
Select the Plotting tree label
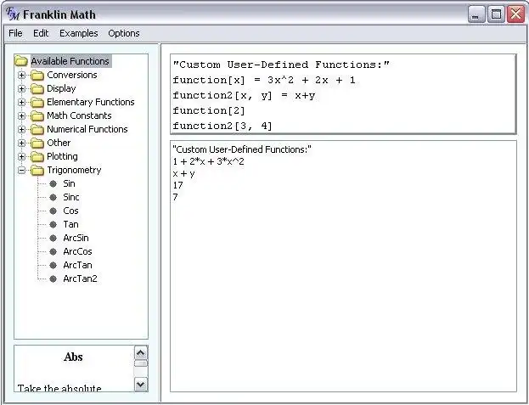(x=63, y=156)
